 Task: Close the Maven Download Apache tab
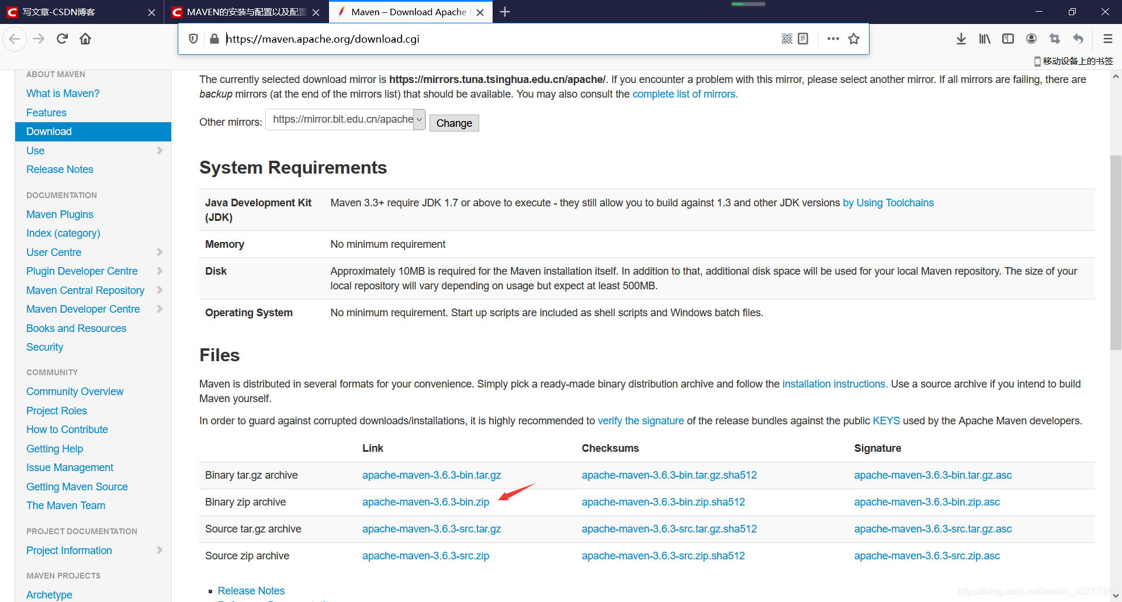pyautogui.click(x=480, y=12)
